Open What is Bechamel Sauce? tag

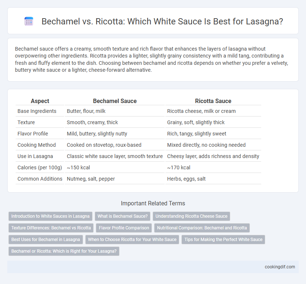(122, 216)
